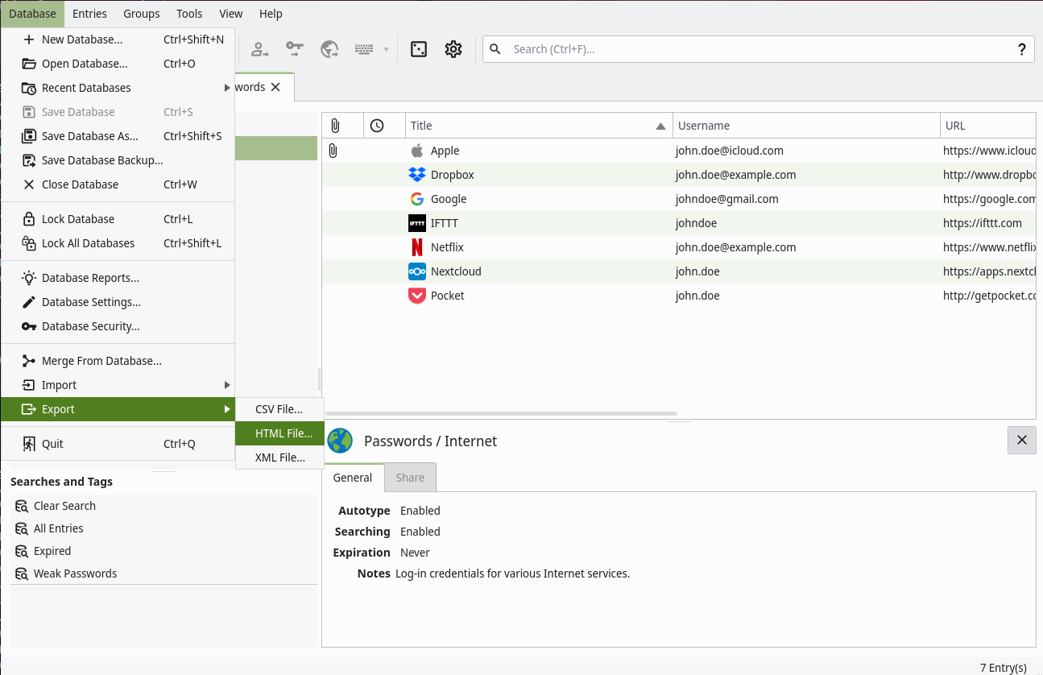Choose HTML File... from the Export submenu

284,433
